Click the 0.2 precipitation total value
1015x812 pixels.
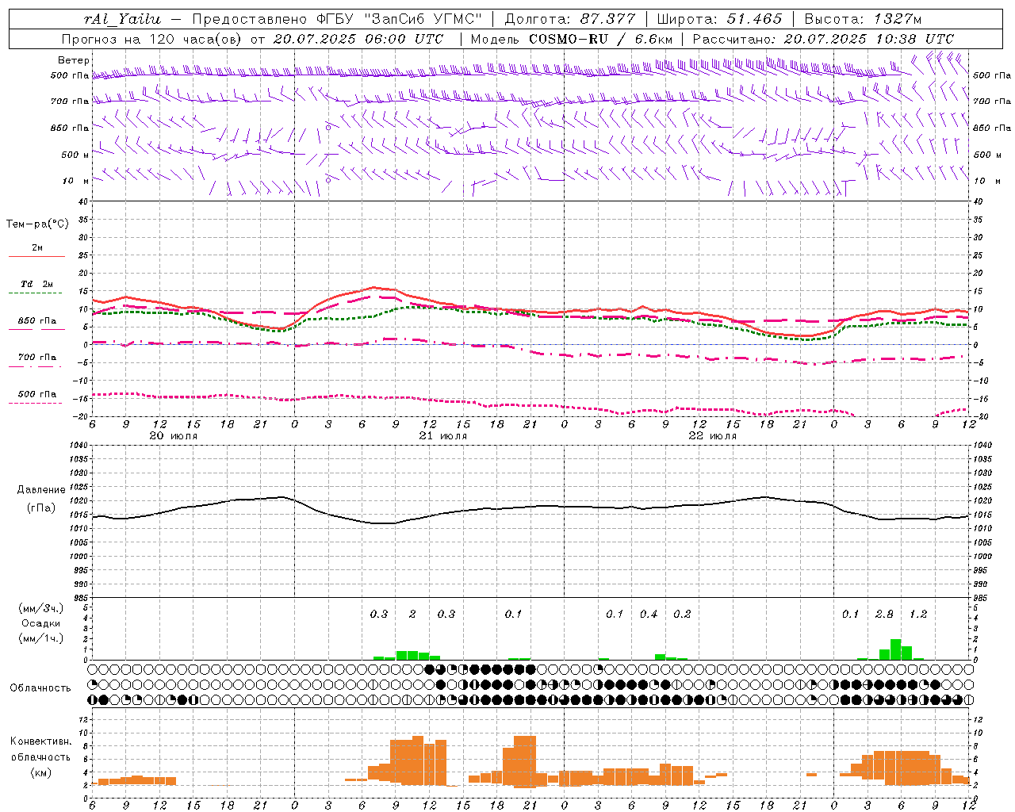[682, 615]
